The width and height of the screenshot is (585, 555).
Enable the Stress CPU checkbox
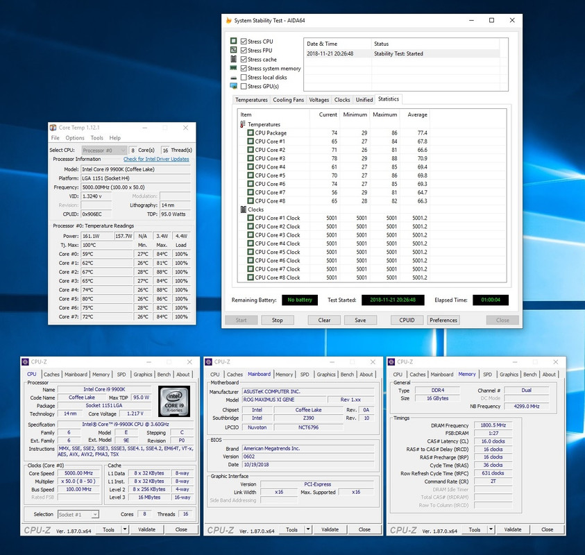coord(244,42)
